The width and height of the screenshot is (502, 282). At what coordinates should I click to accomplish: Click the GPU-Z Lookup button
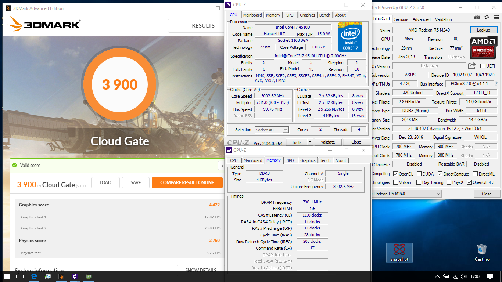point(483,30)
